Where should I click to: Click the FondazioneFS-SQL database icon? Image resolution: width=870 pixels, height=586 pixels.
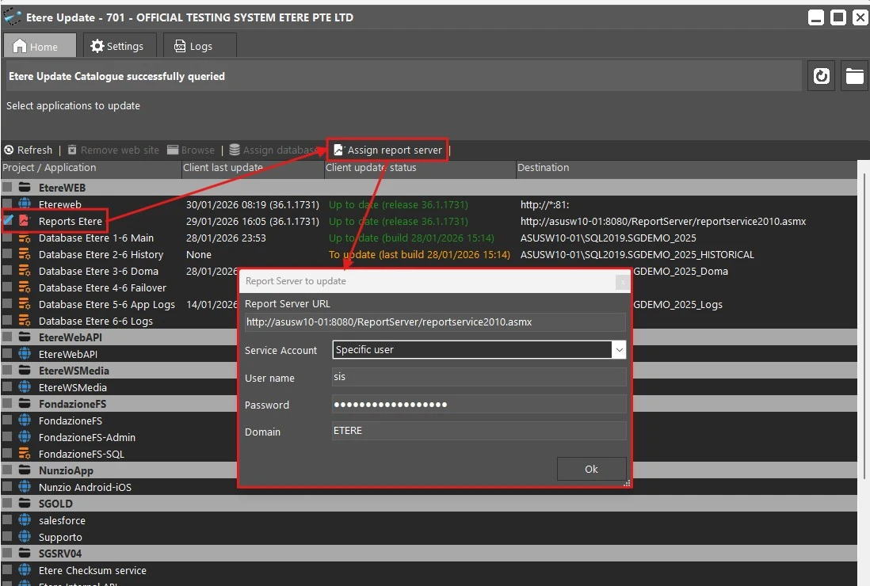25,454
